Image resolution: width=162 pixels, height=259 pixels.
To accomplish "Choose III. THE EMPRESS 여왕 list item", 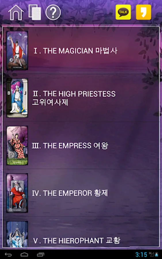I will [81, 146].
